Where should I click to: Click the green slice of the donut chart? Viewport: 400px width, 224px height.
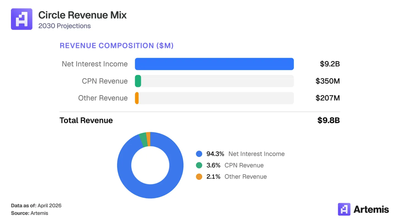(143, 140)
